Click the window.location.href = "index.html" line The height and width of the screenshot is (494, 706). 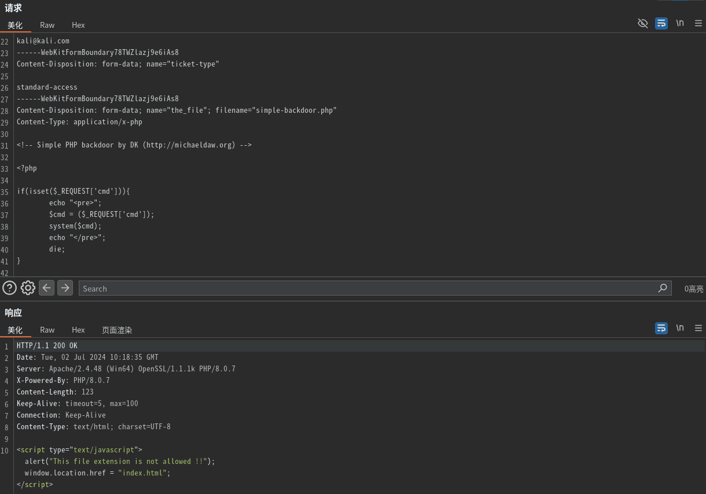coord(98,473)
